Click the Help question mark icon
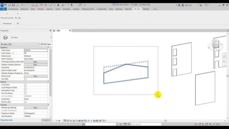The image size is (229, 129). pos(206,5)
